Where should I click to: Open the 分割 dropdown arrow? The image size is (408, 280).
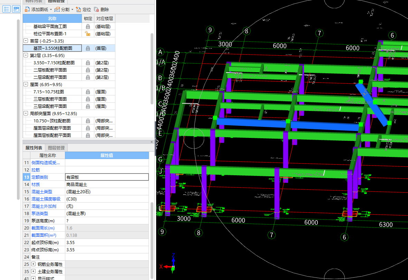pyautogui.click(x=72, y=10)
